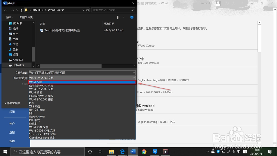Screen dimensions: 277x156
Task: Click the search magnifier icon
Action: point(132,10)
